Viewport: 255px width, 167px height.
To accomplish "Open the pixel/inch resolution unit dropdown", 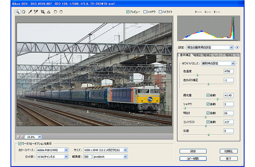I will (110, 157).
